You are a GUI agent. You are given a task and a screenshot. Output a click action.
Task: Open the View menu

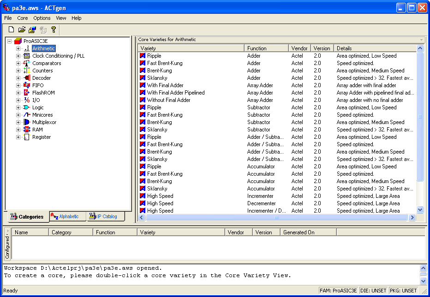(x=61, y=18)
